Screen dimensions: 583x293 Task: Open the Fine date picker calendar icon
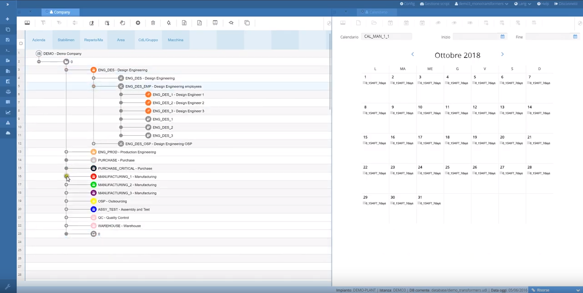575,36
